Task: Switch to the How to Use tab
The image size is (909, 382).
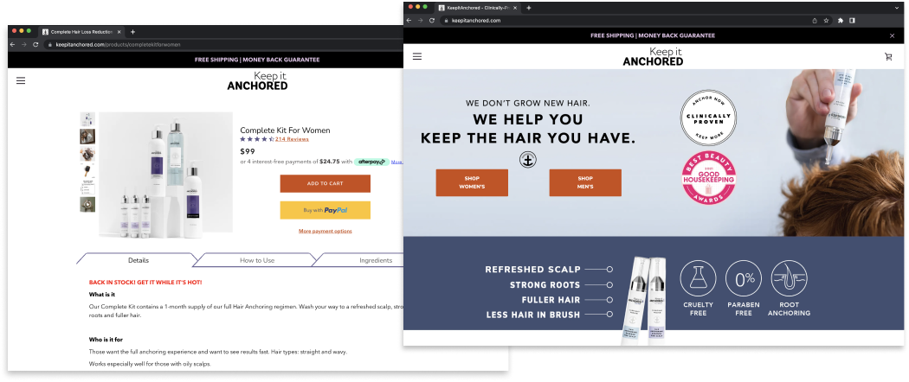Action: coord(257,260)
